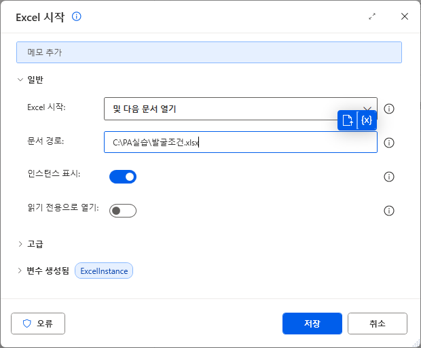Show info for 문서 경로

389,143
